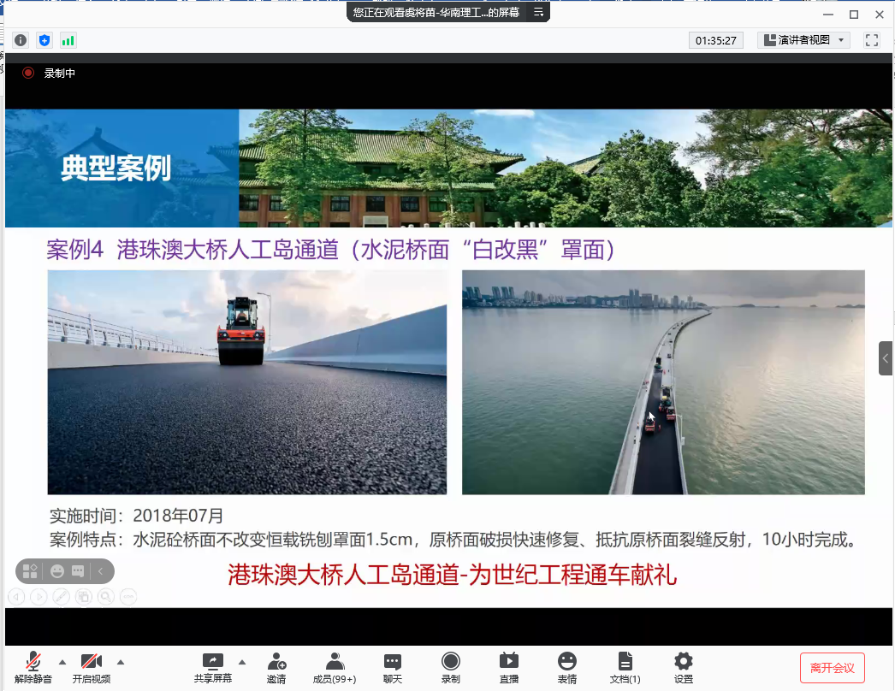Open the 直播 live stream option

click(x=508, y=667)
